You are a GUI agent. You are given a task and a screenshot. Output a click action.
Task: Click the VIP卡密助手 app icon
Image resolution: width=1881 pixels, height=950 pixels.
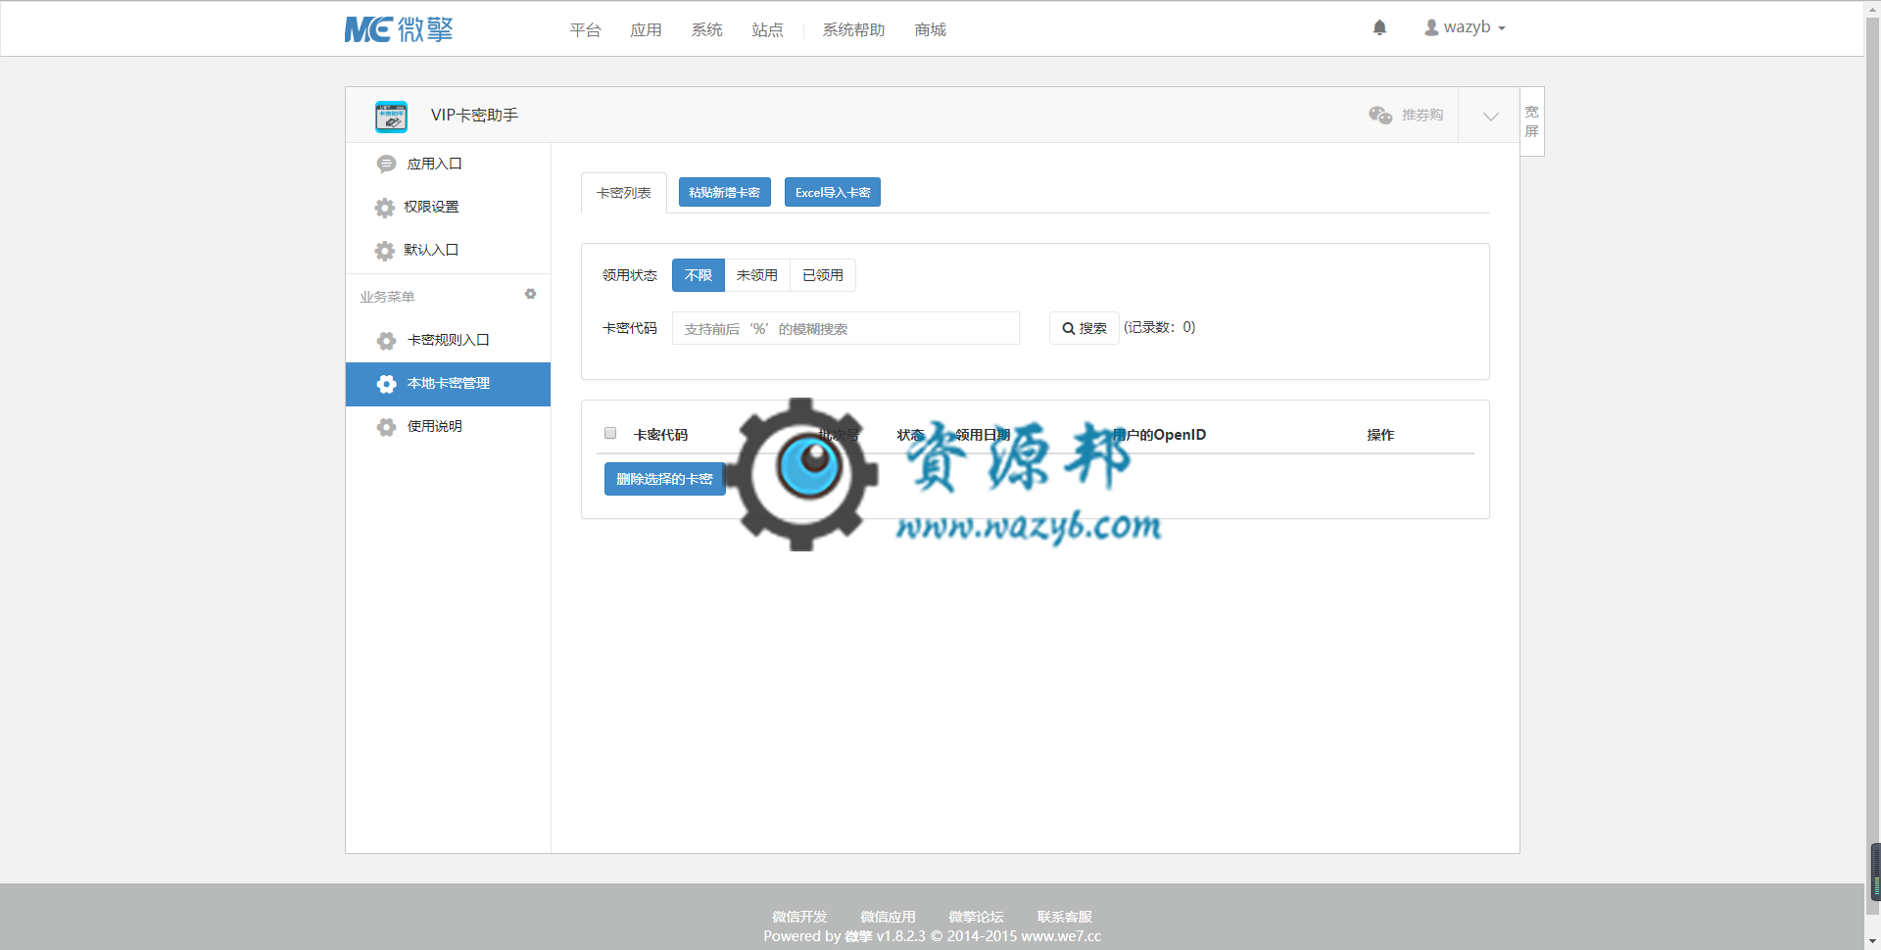[x=391, y=116]
